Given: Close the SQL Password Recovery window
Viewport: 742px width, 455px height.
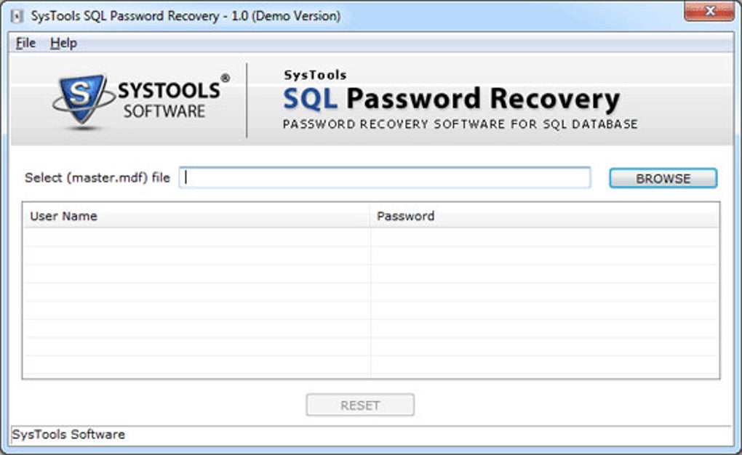Looking at the screenshot, I should coord(707,12).
